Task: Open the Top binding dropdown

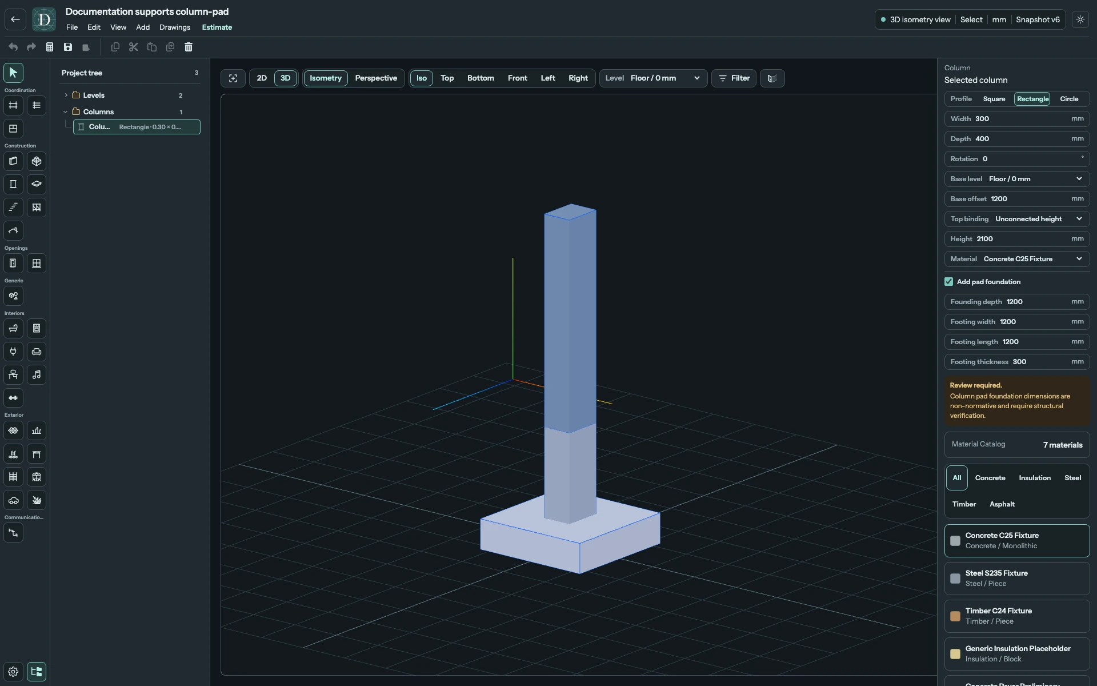Action: click(x=1017, y=219)
